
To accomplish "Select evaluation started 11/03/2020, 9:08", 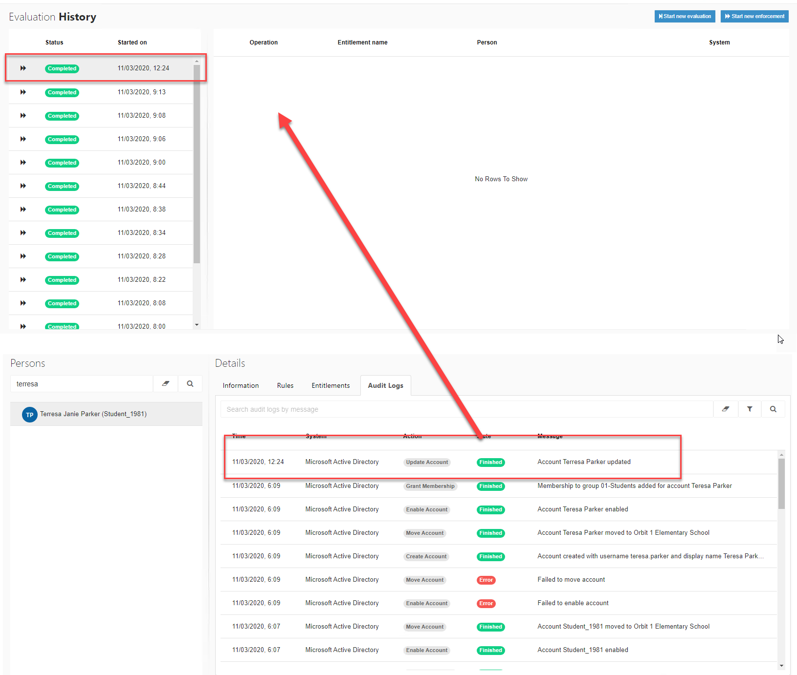I will tap(101, 116).
